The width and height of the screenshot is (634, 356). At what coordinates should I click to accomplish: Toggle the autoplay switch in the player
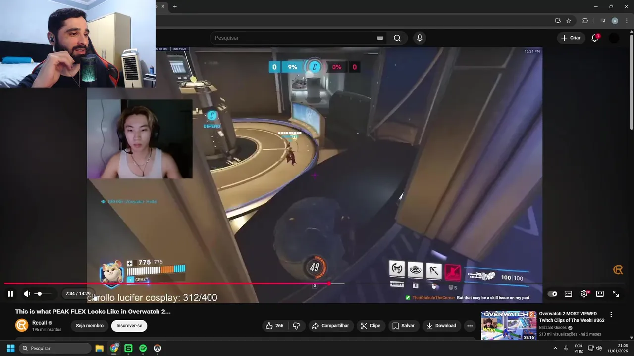point(552,294)
